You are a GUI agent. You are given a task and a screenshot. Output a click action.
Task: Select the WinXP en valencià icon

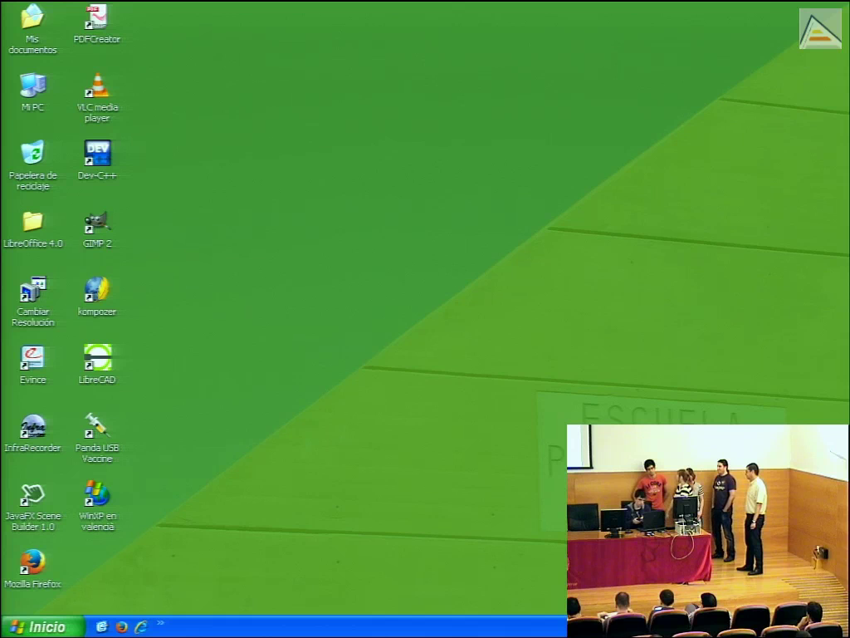pyautogui.click(x=97, y=494)
